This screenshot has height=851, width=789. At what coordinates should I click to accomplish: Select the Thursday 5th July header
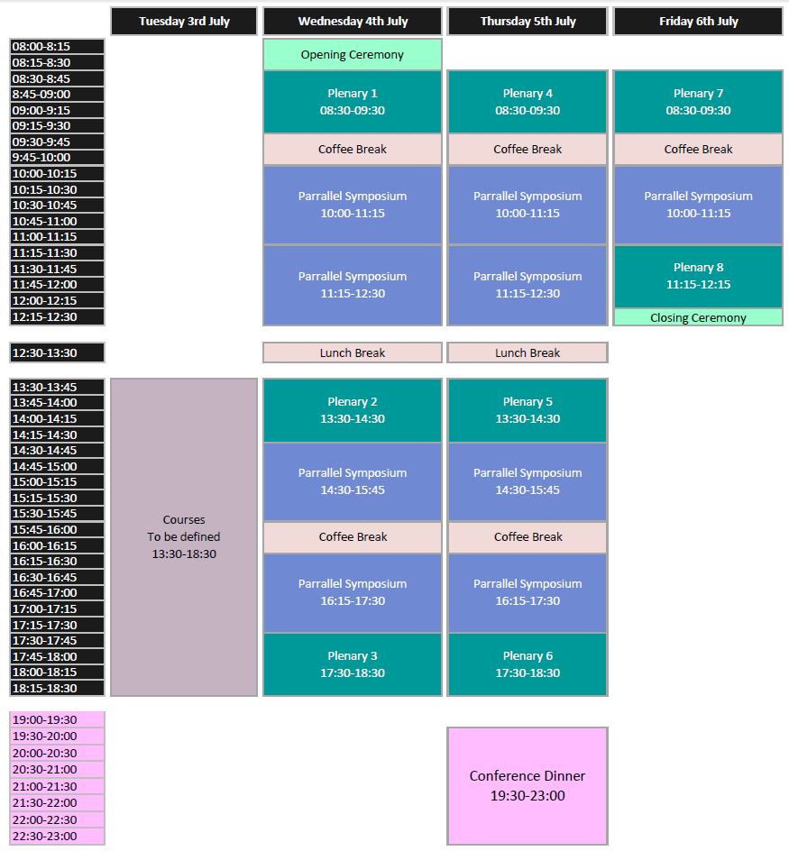pos(528,21)
